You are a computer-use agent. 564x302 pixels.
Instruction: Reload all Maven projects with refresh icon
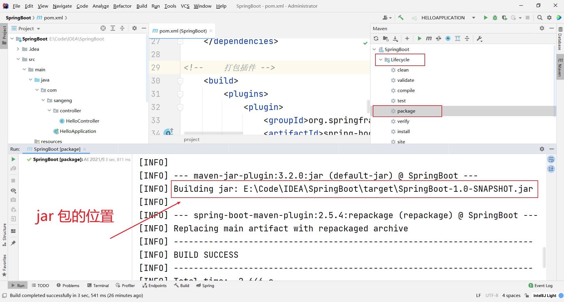tap(376, 38)
